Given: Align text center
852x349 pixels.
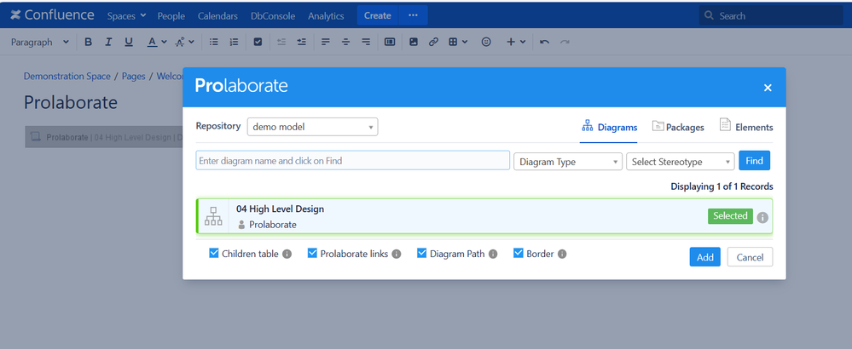Looking at the screenshot, I should [x=345, y=42].
